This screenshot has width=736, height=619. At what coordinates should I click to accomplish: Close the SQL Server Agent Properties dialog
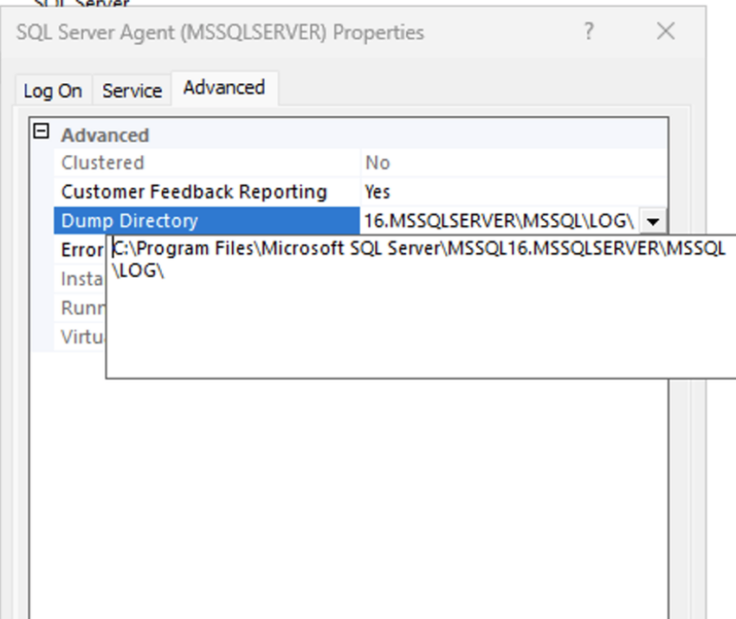click(x=666, y=32)
